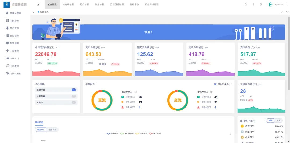Screen dimensions: 290x143
Task: Open the admin user dropdown
Action: coord(278,5)
